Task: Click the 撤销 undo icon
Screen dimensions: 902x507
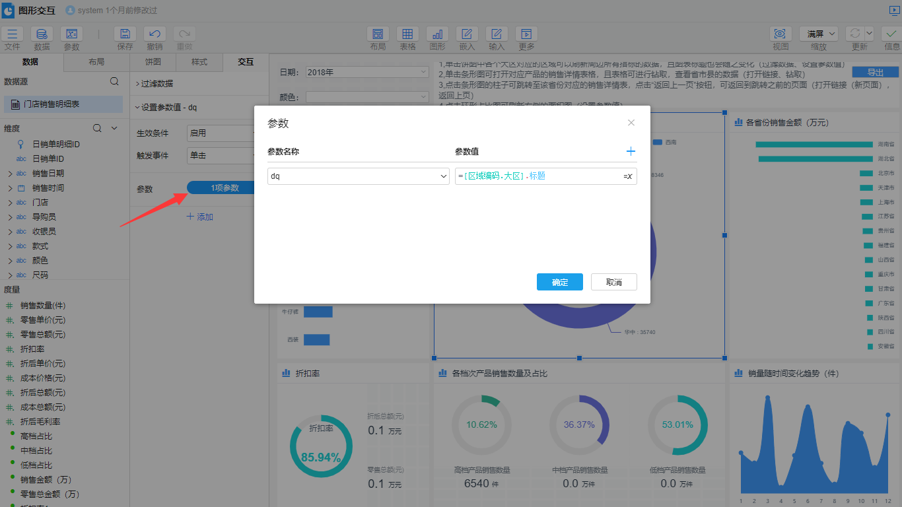Action: coord(155,34)
